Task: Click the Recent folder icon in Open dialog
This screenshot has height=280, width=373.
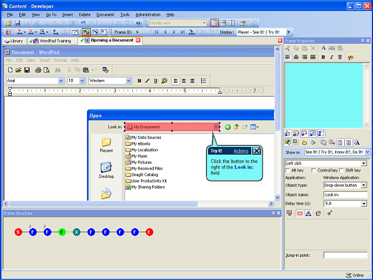Action: click(106, 142)
